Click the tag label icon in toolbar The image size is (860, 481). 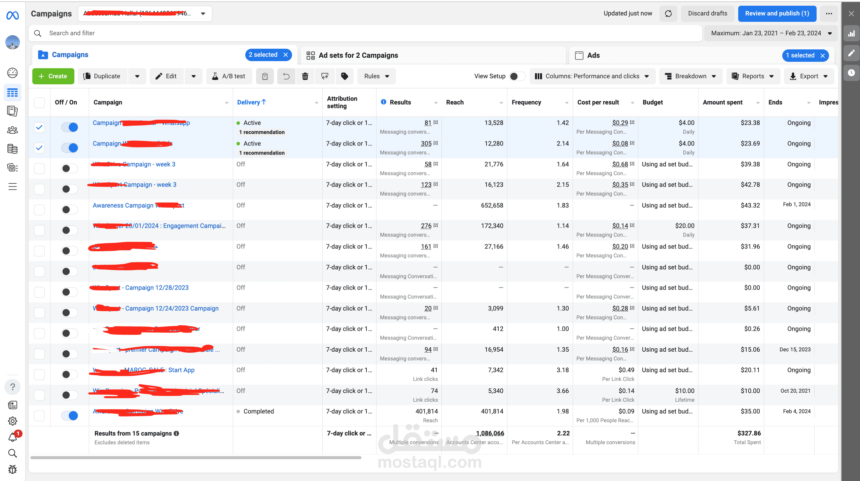click(x=345, y=76)
